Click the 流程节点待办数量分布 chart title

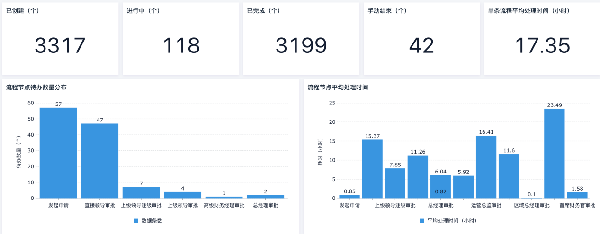pos(36,87)
